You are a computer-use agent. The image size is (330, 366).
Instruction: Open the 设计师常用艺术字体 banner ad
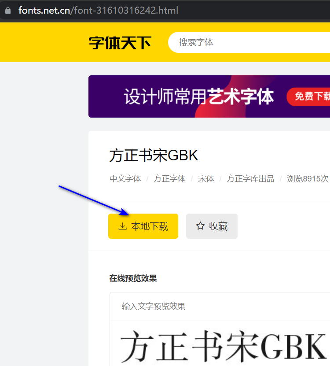(209, 96)
